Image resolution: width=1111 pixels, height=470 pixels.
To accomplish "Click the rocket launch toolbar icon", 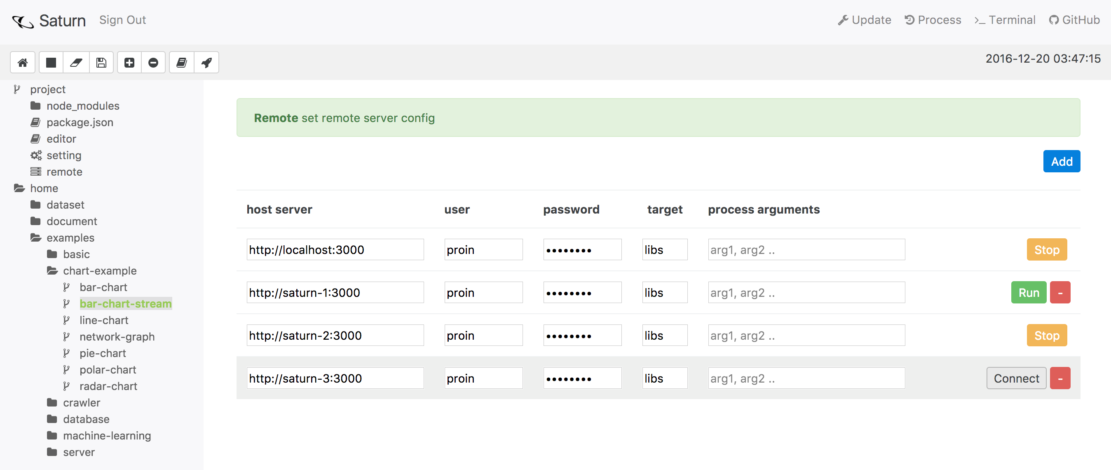I will point(206,63).
